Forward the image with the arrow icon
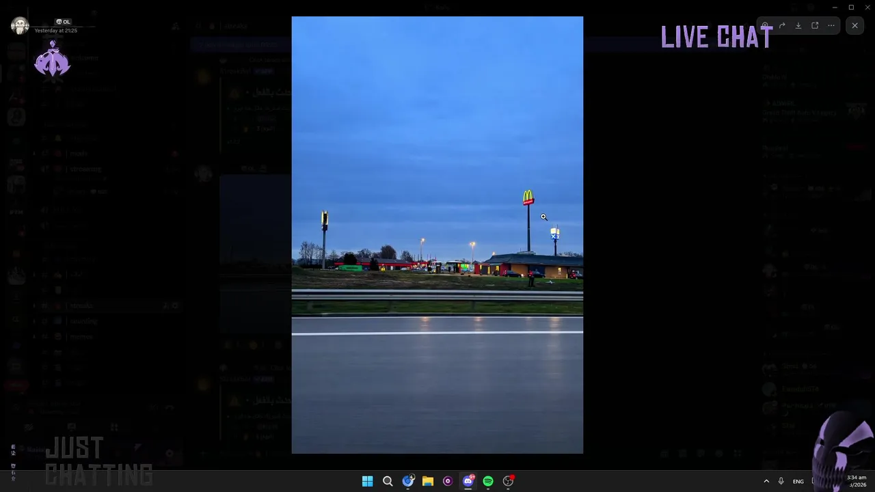The width and height of the screenshot is (875, 492). (782, 26)
